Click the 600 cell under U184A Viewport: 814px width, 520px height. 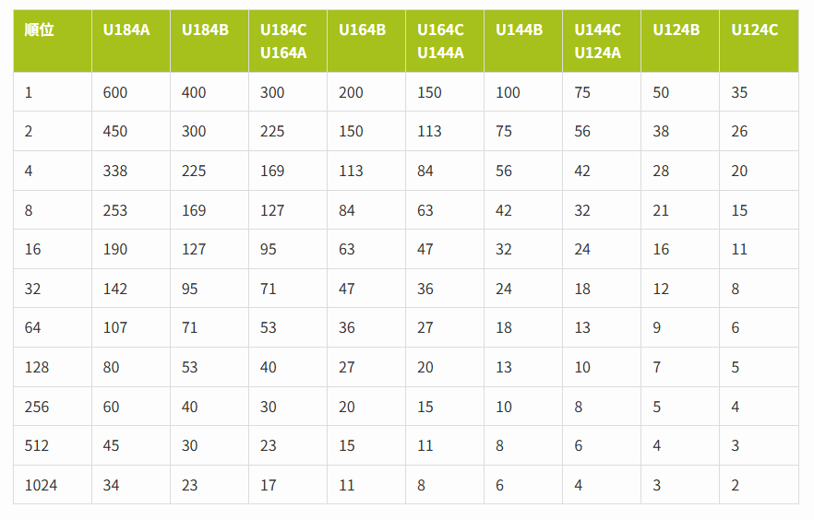pyautogui.click(x=115, y=92)
